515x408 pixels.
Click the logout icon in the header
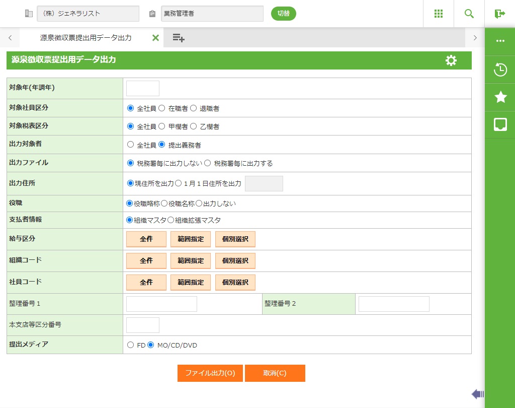click(499, 14)
